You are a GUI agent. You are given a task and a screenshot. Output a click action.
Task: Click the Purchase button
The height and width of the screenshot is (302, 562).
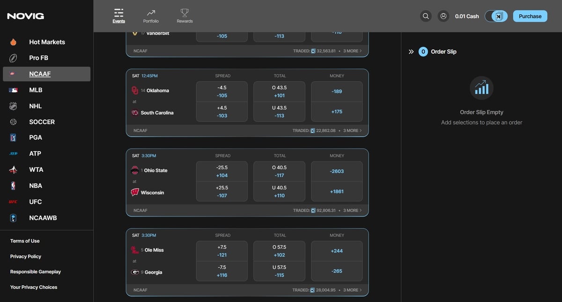click(x=530, y=16)
